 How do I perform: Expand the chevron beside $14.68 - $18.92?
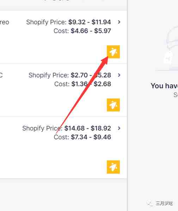tap(119, 128)
